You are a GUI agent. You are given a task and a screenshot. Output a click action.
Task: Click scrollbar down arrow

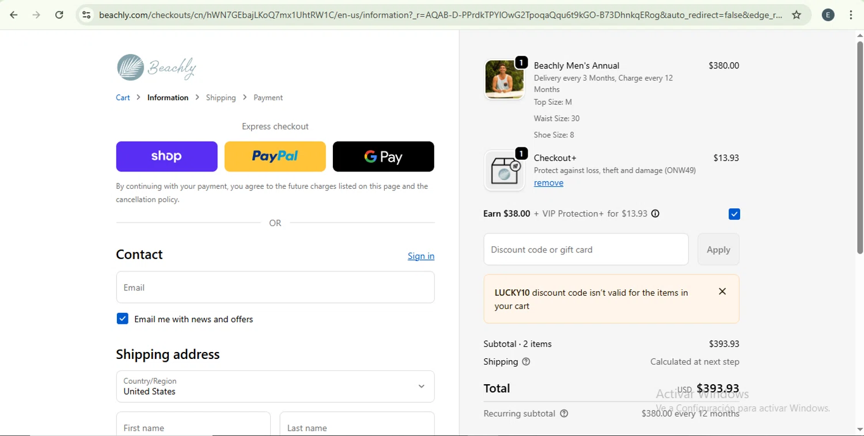859,430
